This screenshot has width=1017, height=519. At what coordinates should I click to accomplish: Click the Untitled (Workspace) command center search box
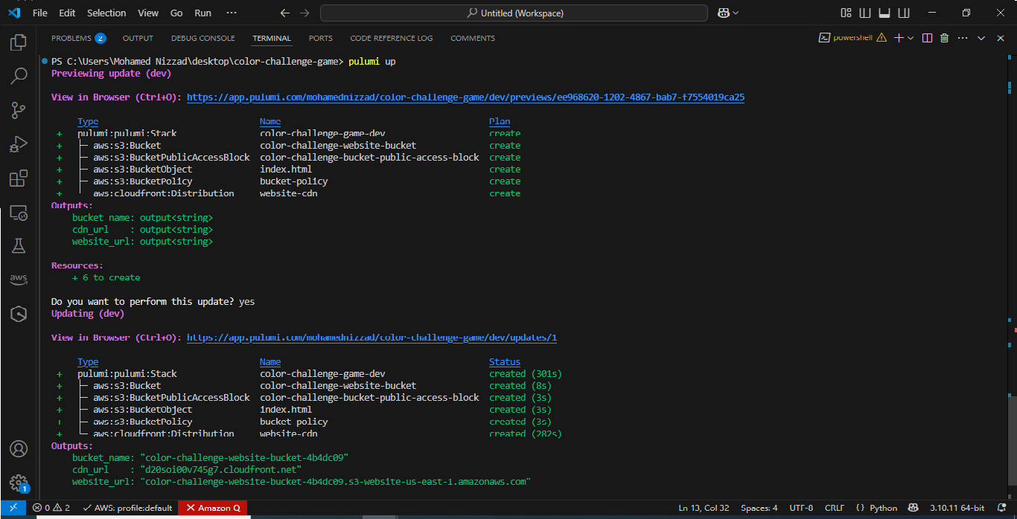(514, 13)
